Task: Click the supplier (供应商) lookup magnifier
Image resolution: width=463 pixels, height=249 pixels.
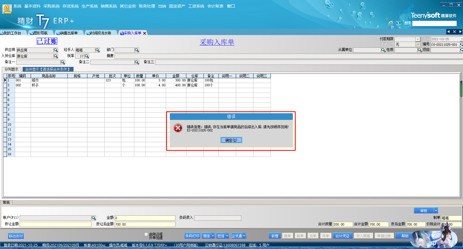Action: click(56, 50)
